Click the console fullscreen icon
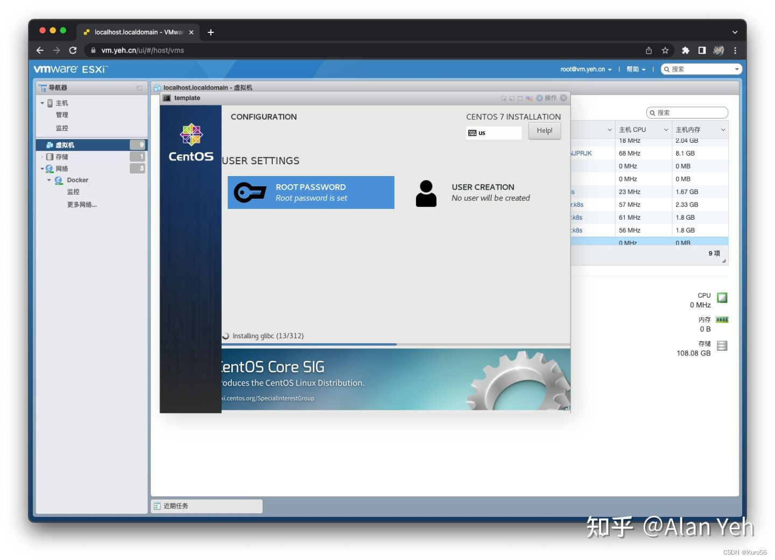 [520, 98]
